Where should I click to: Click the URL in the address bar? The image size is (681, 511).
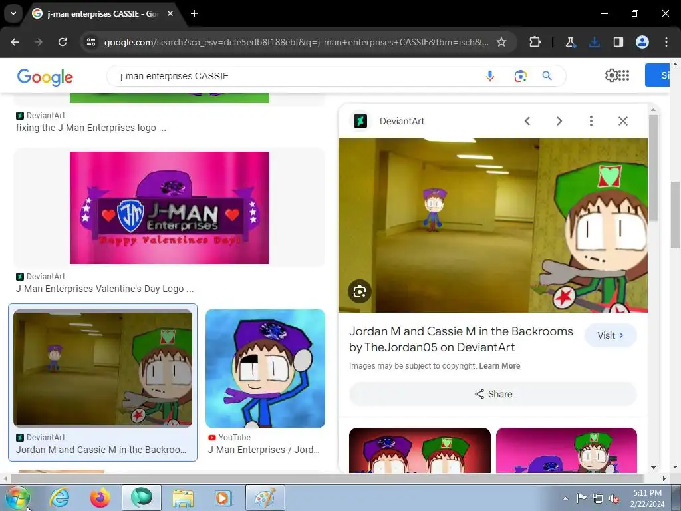click(x=296, y=42)
